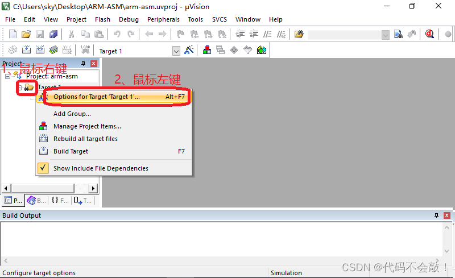Open the Debug menu
The image size is (455, 278).
click(129, 19)
